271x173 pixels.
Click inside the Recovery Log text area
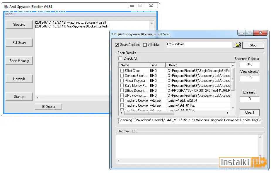(x=187, y=146)
